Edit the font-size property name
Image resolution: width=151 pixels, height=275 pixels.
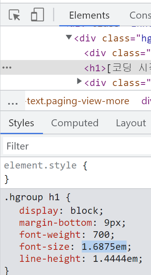point(45,247)
